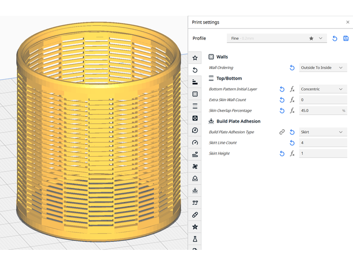This screenshot has height=265, width=353.
Task: Collapse the Build Plate Adhesion section
Action: pos(238,121)
